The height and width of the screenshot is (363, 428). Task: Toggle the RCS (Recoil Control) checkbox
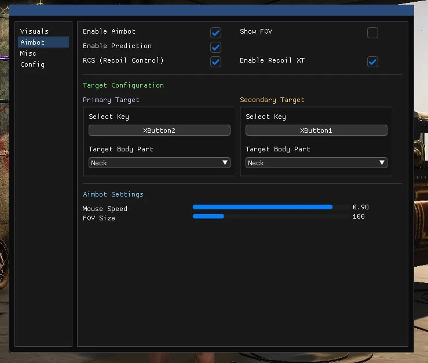(215, 61)
